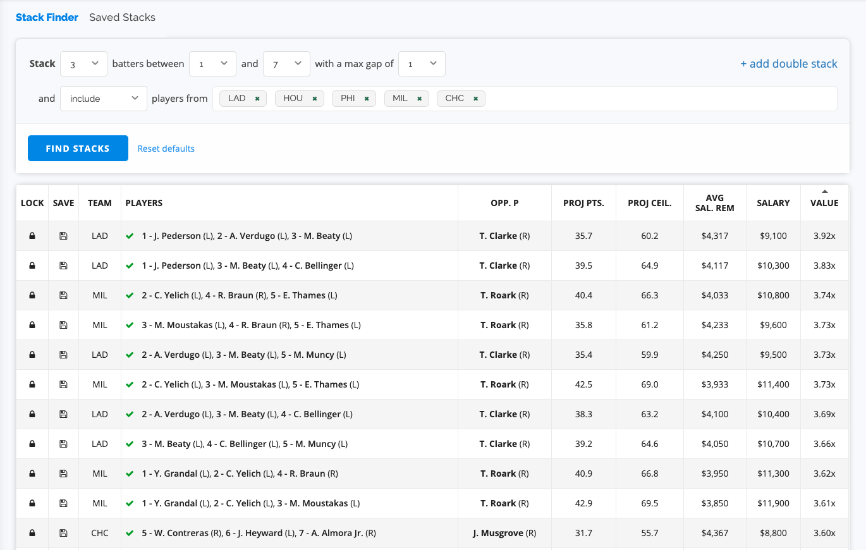Click the 42.9 projected points cell

(583, 503)
